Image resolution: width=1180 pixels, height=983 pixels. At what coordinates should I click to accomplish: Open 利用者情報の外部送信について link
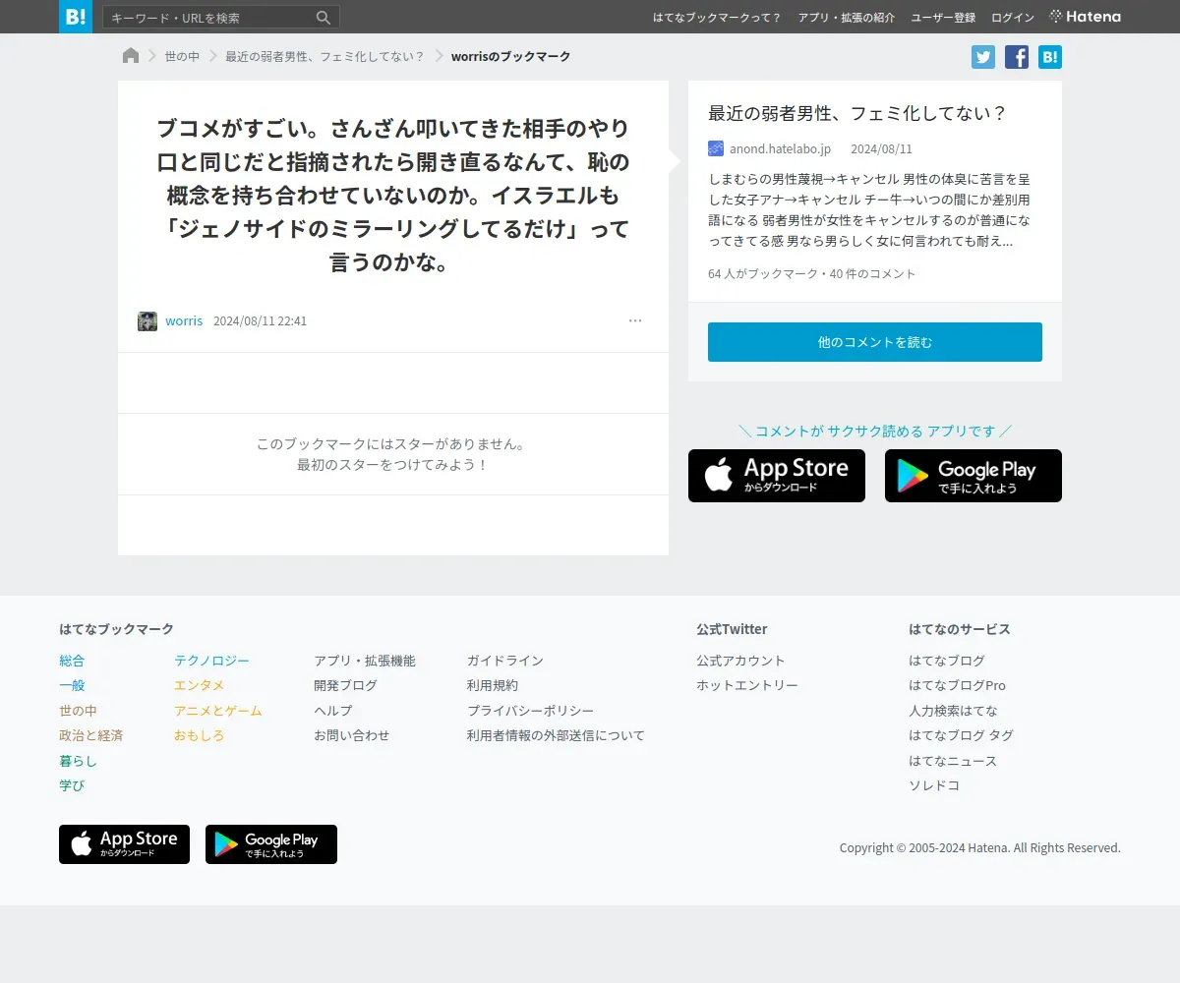pyautogui.click(x=556, y=735)
